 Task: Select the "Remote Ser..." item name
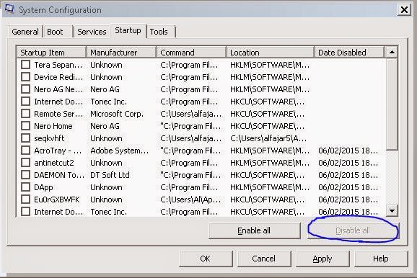(58, 114)
